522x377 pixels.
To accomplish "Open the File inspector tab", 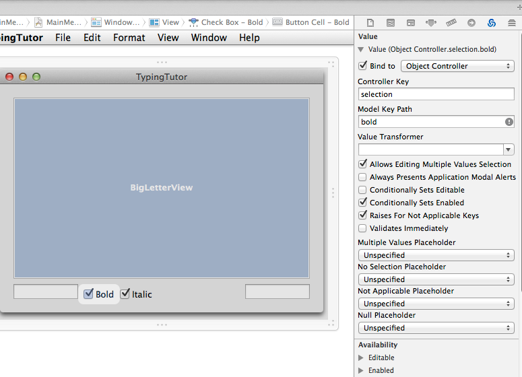I will tap(370, 23).
